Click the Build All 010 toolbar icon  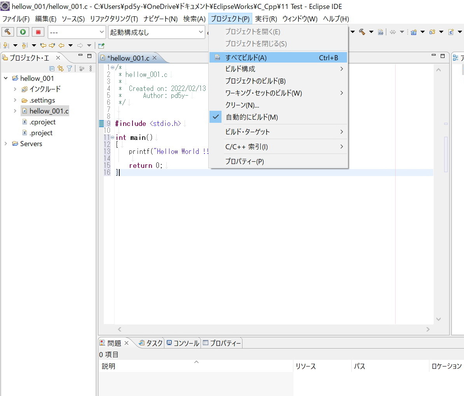[381, 32]
